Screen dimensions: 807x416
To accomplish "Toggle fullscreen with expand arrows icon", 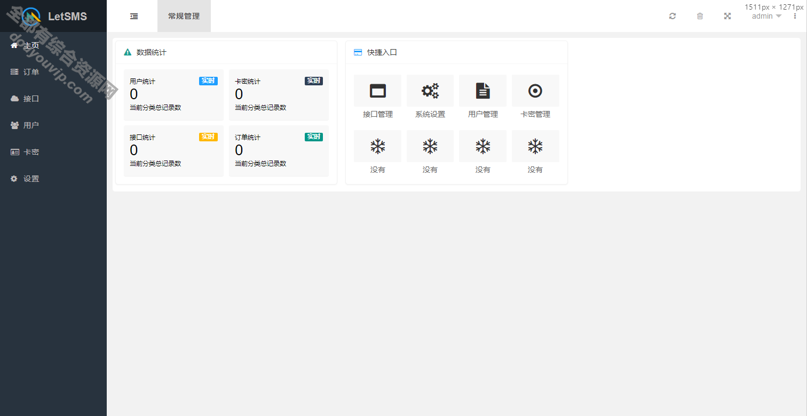I will click(727, 16).
